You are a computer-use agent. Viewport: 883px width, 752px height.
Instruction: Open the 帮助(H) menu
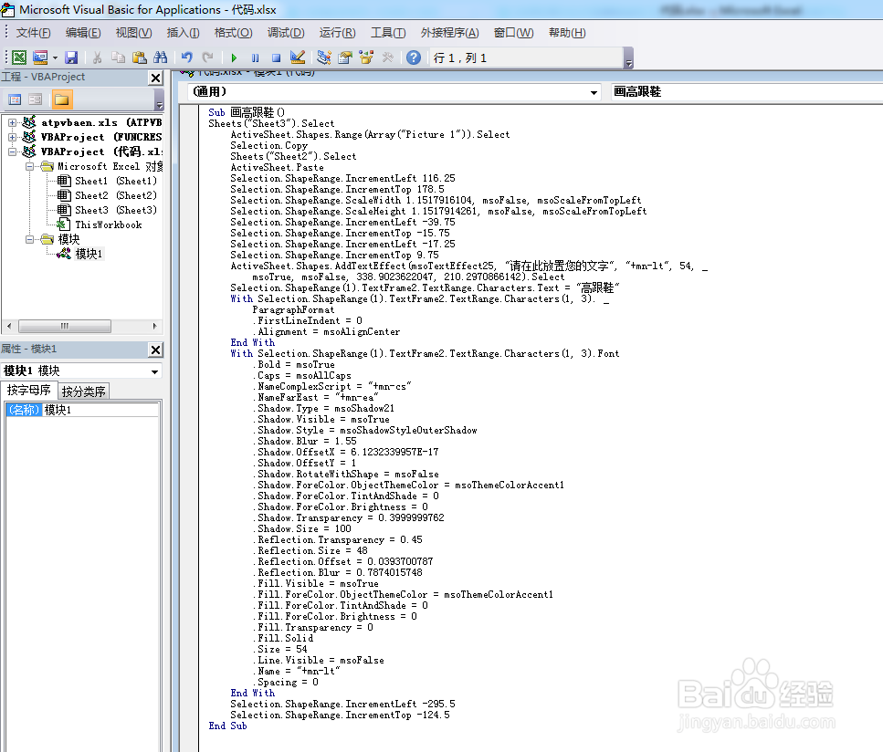tap(566, 33)
